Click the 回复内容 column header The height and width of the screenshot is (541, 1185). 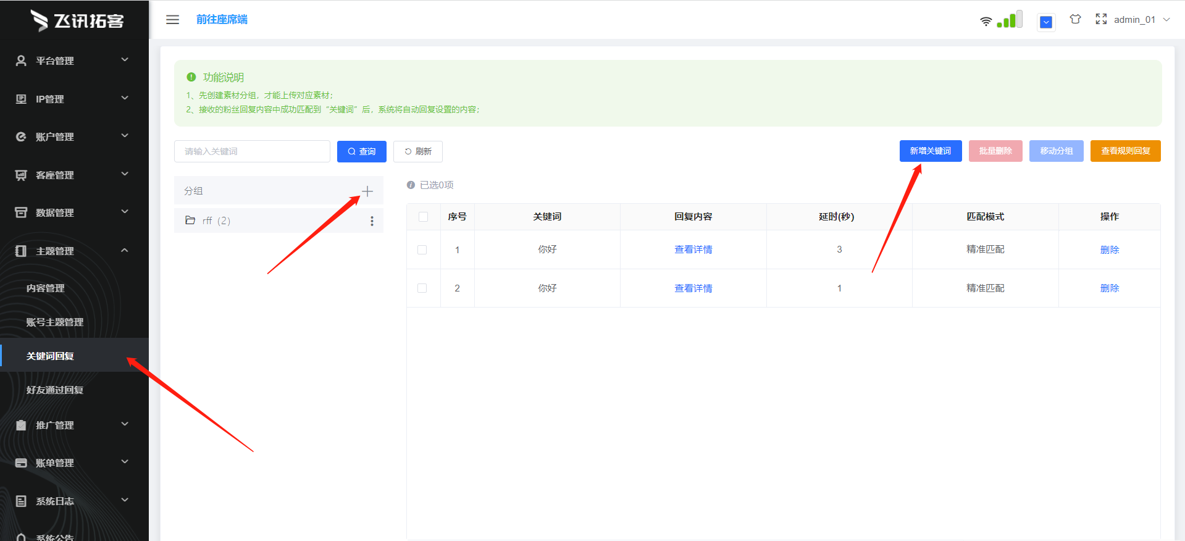(x=693, y=217)
